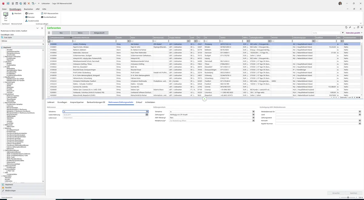Click the calculator icon in quick access toolbar
Image resolution: width=364 pixels, height=200 pixels.
tap(12, 3)
